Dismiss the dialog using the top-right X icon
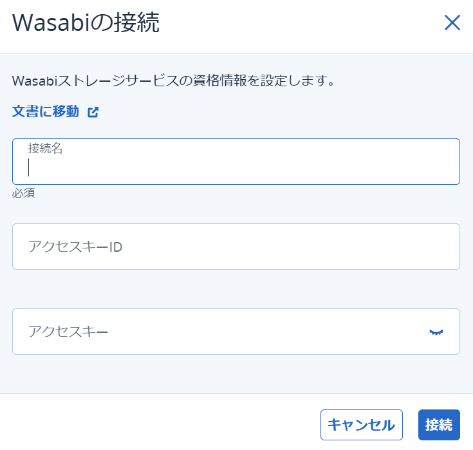Image resolution: width=473 pixels, height=450 pixels. 452,23
